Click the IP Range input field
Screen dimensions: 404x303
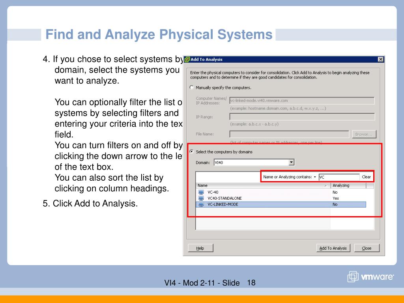(x=302, y=117)
